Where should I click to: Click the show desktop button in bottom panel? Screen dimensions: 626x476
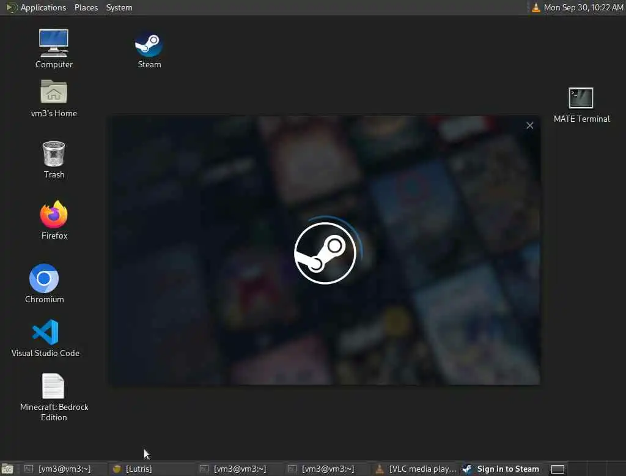(x=7, y=469)
